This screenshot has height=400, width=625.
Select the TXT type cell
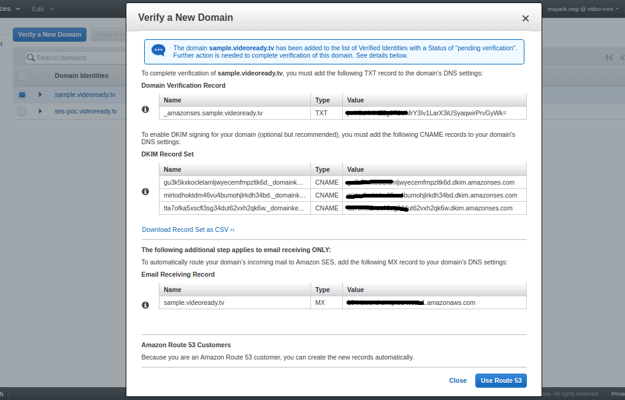point(326,113)
